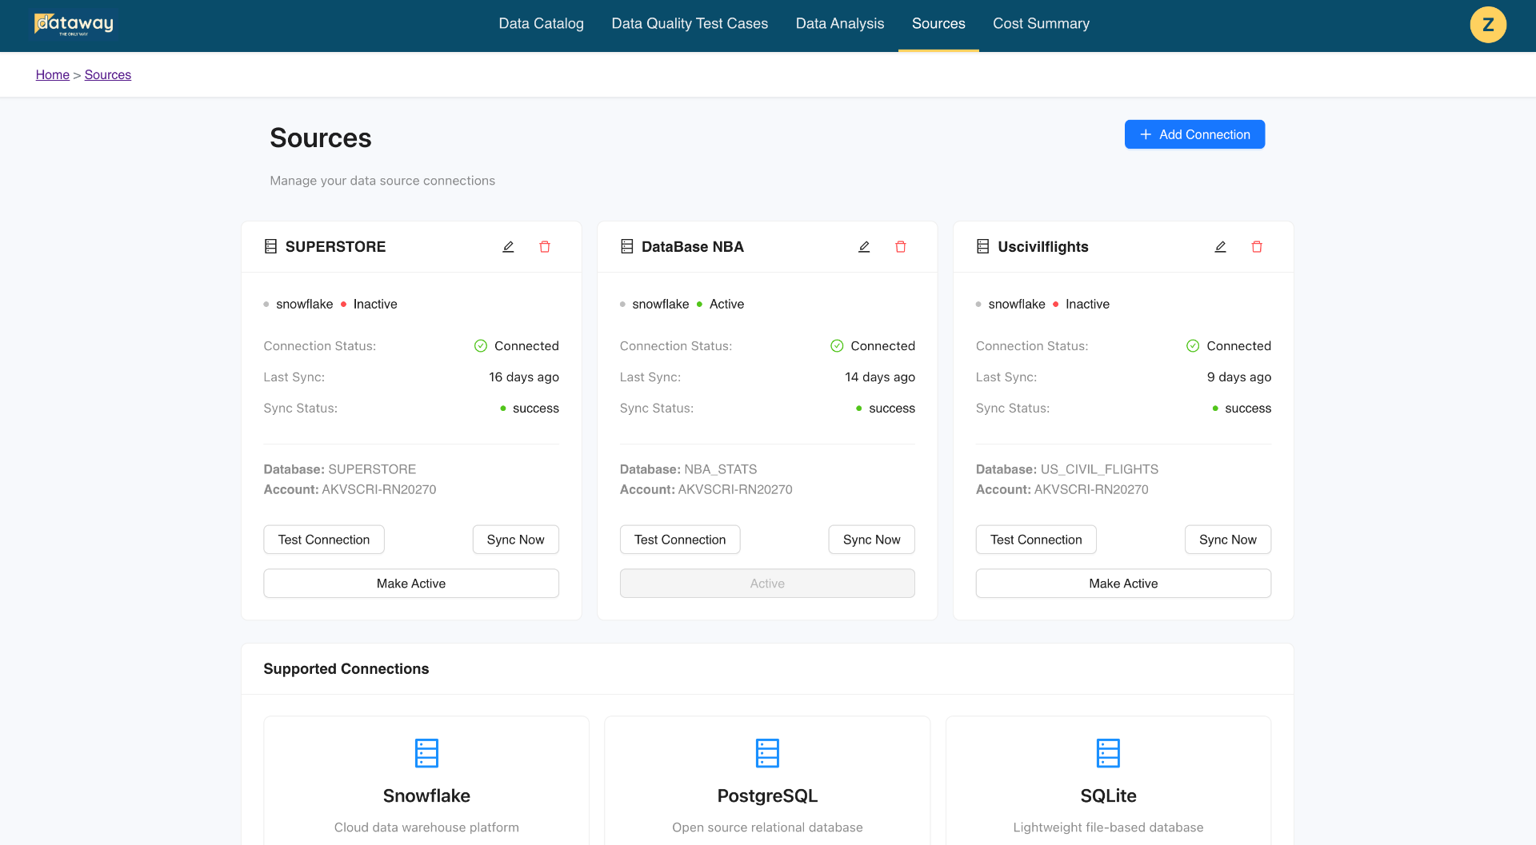
Task: Edit the Uscivilflights source with the pencil icon
Action: [x=1220, y=246]
